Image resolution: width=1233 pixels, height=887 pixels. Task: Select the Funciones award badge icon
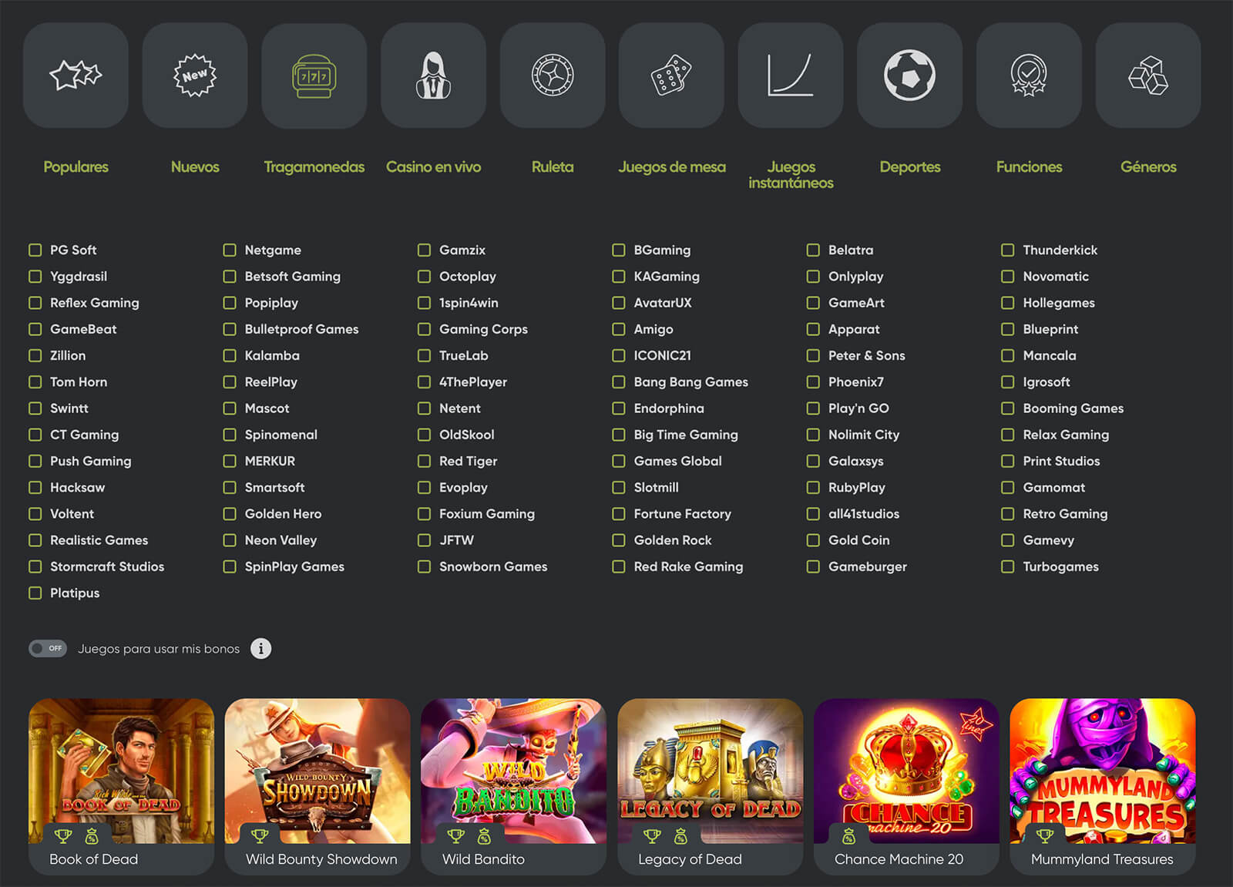1029,76
